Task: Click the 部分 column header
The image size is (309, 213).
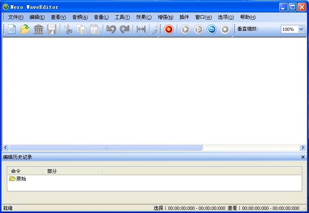Action: [73, 171]
